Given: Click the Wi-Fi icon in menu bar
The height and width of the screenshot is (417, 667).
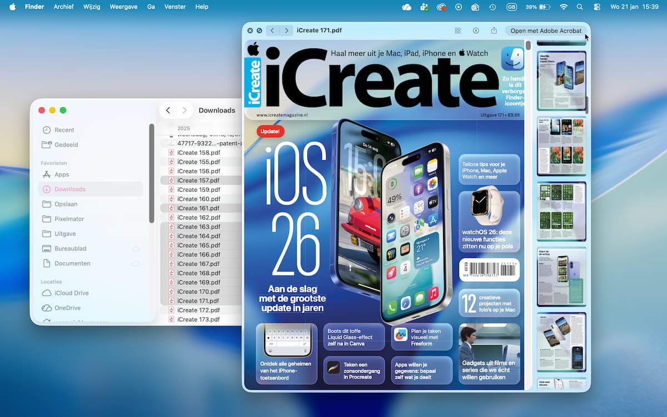Looking at the screenshot, I should tap(564, 7).
